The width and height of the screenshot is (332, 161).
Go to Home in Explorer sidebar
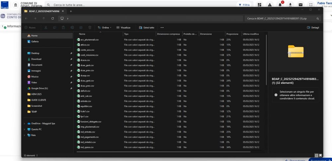[x=47, y=36]
